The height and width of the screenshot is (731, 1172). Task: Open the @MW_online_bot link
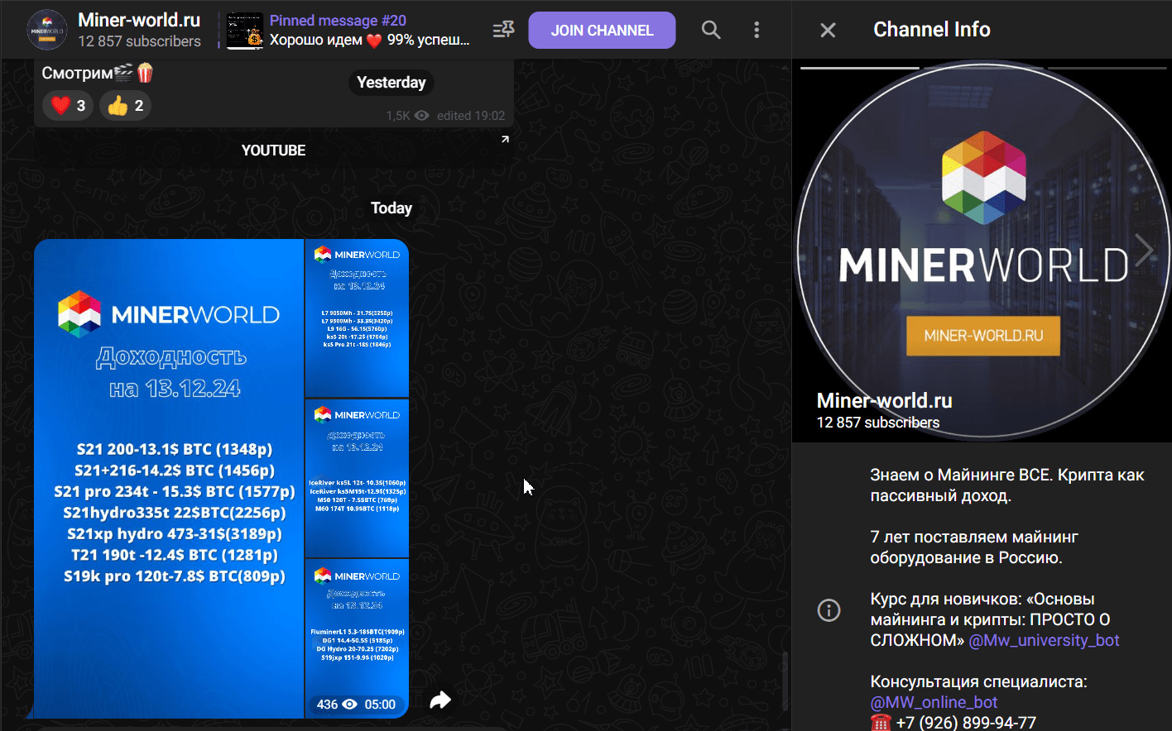pos(934,703)
